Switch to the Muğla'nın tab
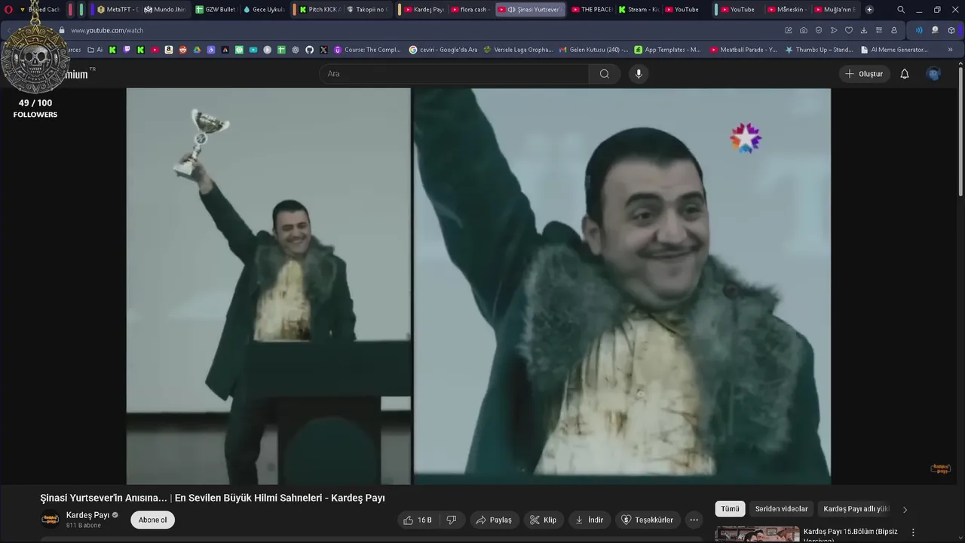 pos(835,10)
